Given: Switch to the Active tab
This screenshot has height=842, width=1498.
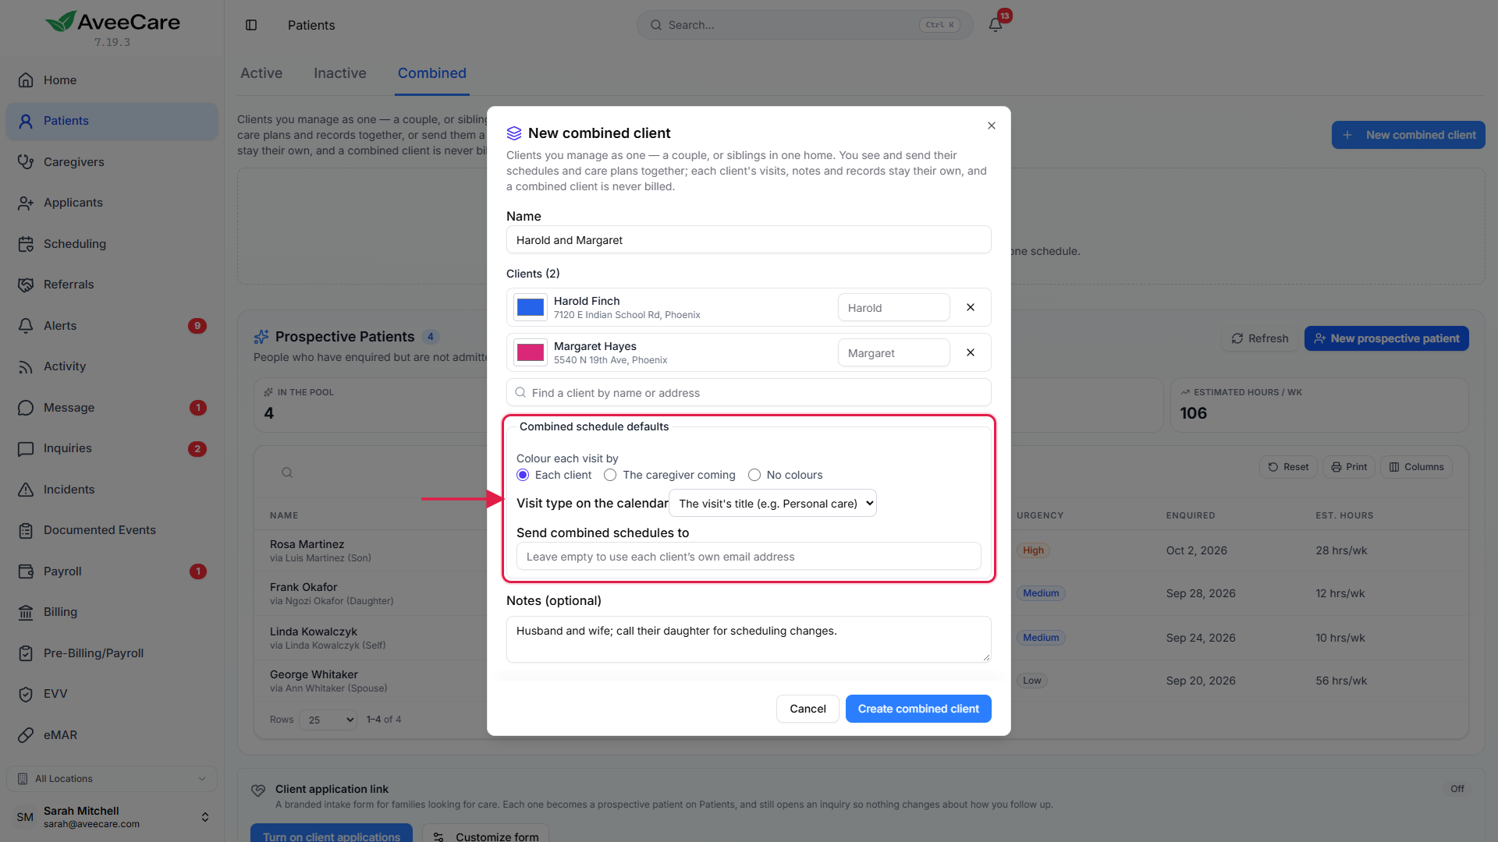Looking at the screenshot, I should point(261,73).
